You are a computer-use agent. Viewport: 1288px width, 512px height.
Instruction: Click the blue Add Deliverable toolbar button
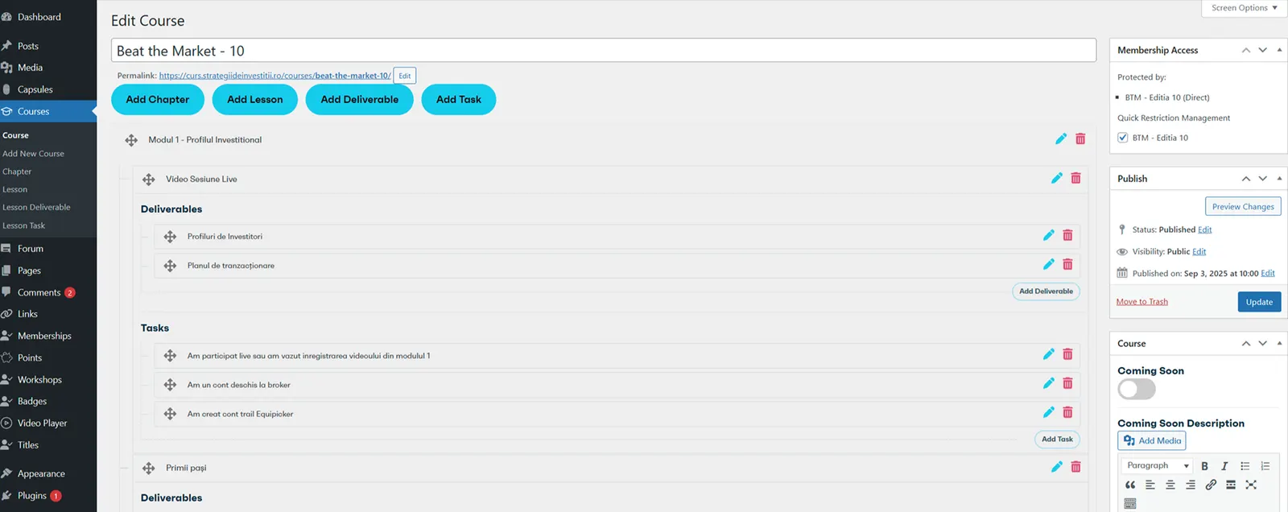click(x=360, y=99)
